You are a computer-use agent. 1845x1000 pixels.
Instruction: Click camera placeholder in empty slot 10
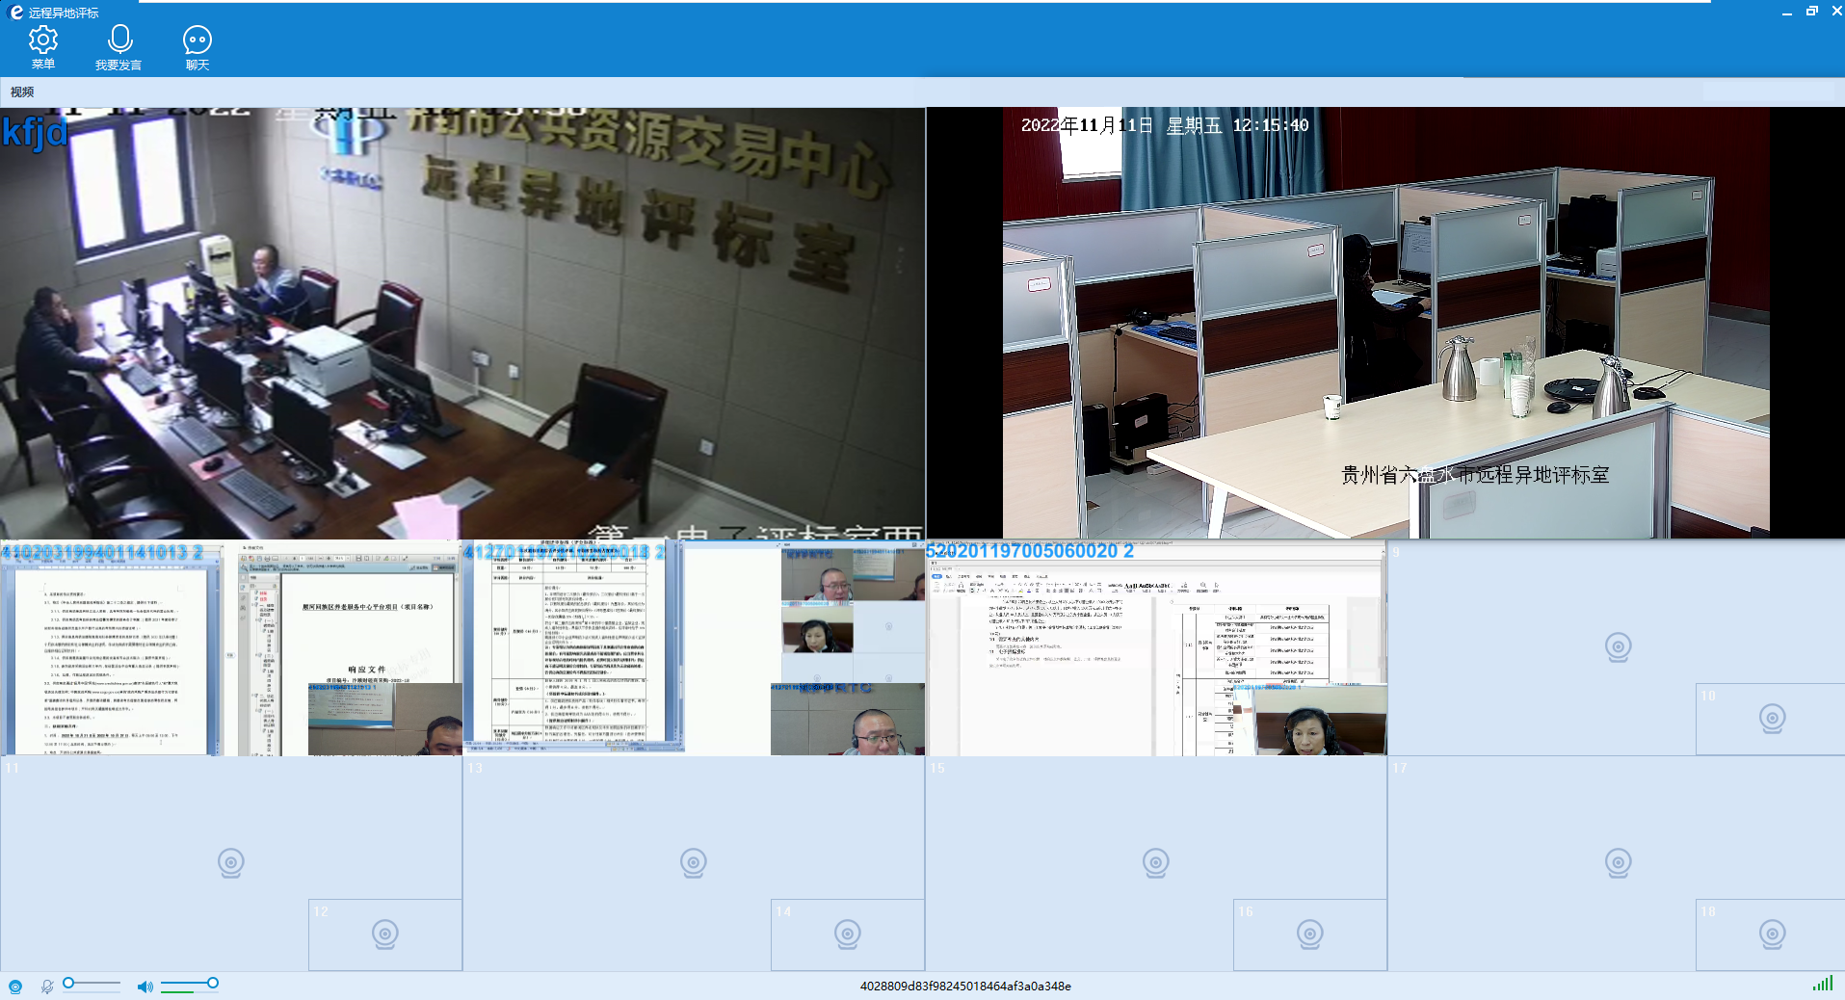[x=1773, y=718]
